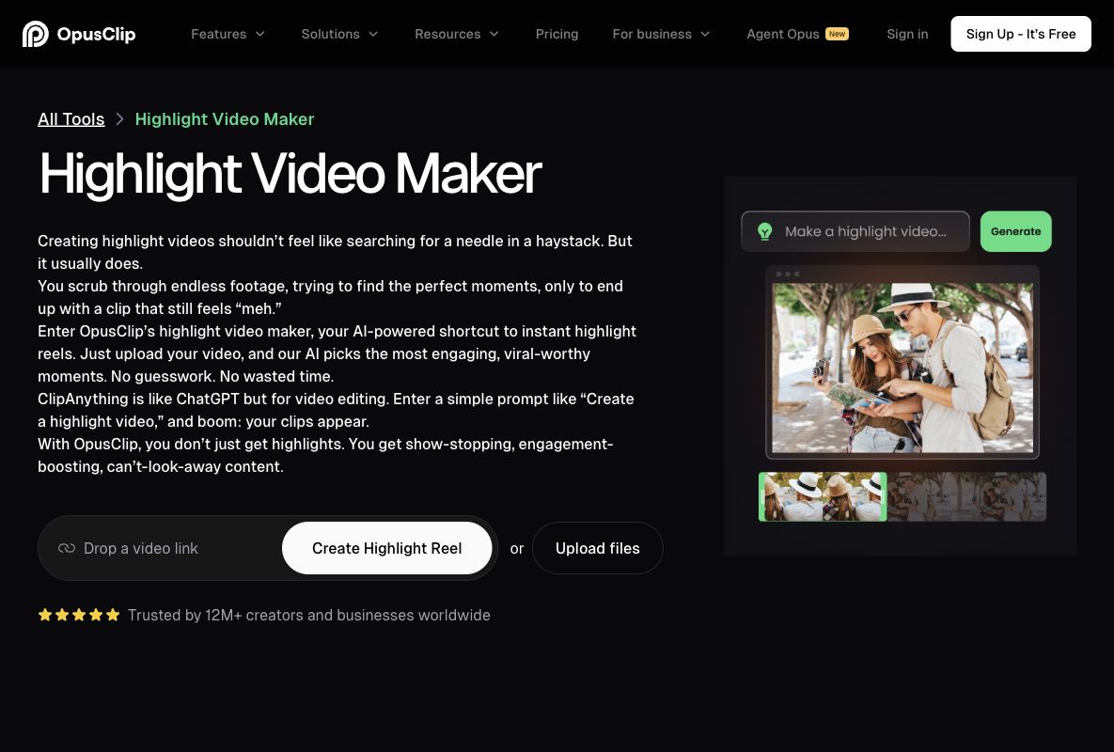Viewport: 1114px width, 752px height.
Task: Go to the Pricing page
Action: [x=557, y=34]
